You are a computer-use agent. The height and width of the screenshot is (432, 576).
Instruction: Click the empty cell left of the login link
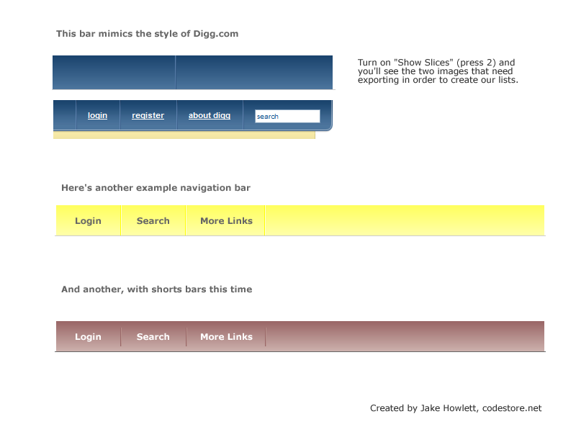tap(65, 115)
